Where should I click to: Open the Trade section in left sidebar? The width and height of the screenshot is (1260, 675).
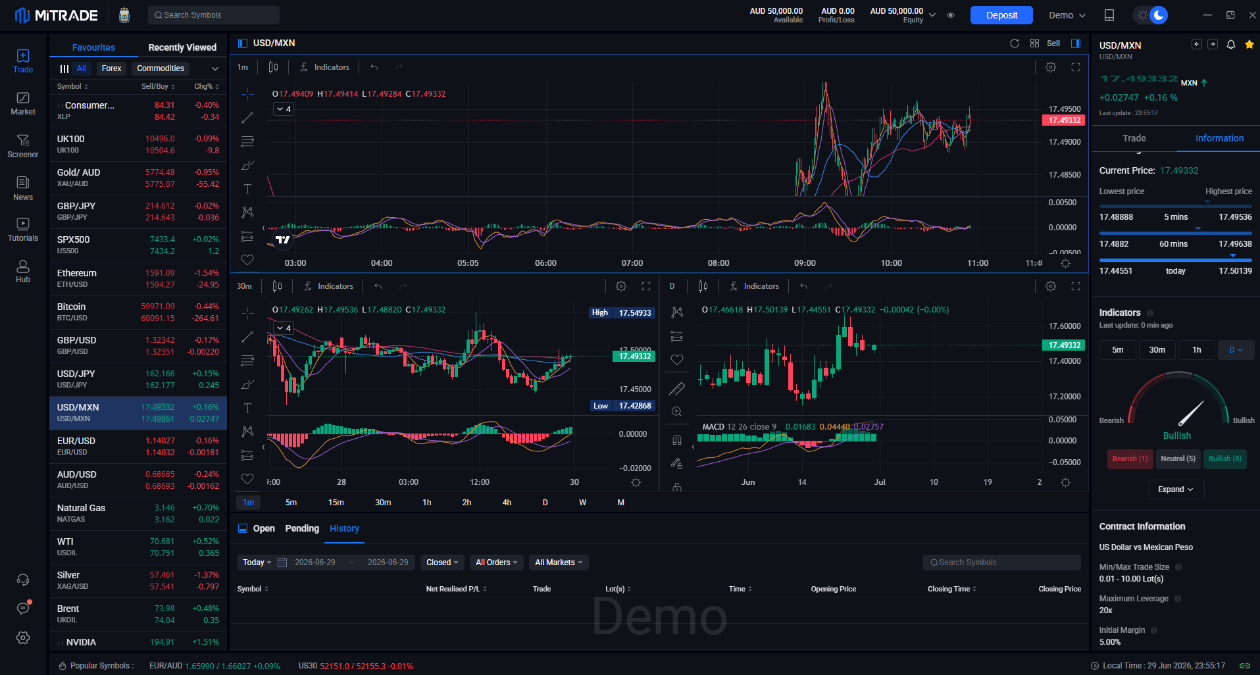click(23, 61)
